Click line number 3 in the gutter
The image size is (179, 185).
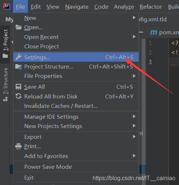click(150, 62)
